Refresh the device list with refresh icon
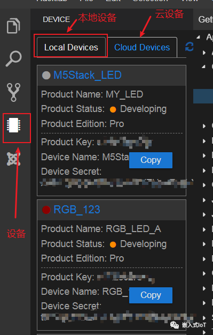 click(189, 47)
